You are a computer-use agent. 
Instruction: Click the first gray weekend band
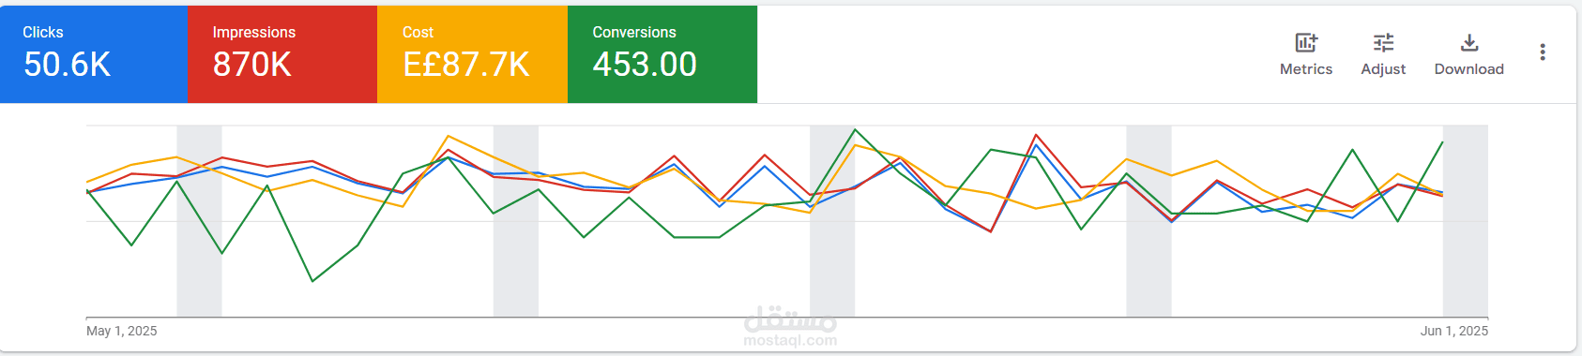[199, 221]
